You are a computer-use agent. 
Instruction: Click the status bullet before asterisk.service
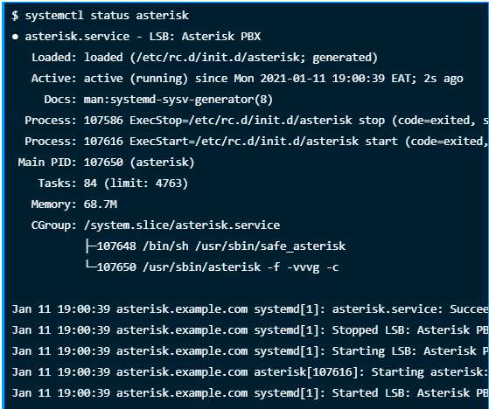pos(15,37)
